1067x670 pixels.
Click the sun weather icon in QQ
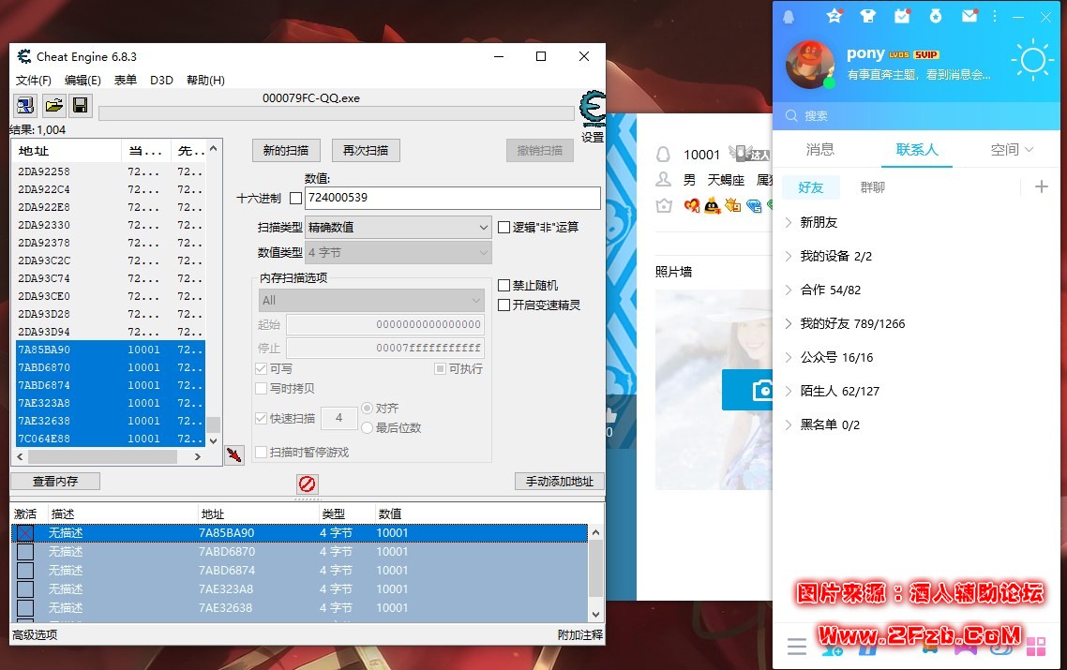pos(1033,61)
